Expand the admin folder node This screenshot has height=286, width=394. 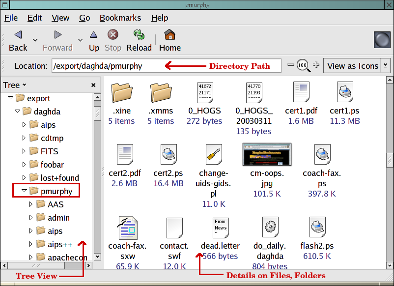click(30, 217)
